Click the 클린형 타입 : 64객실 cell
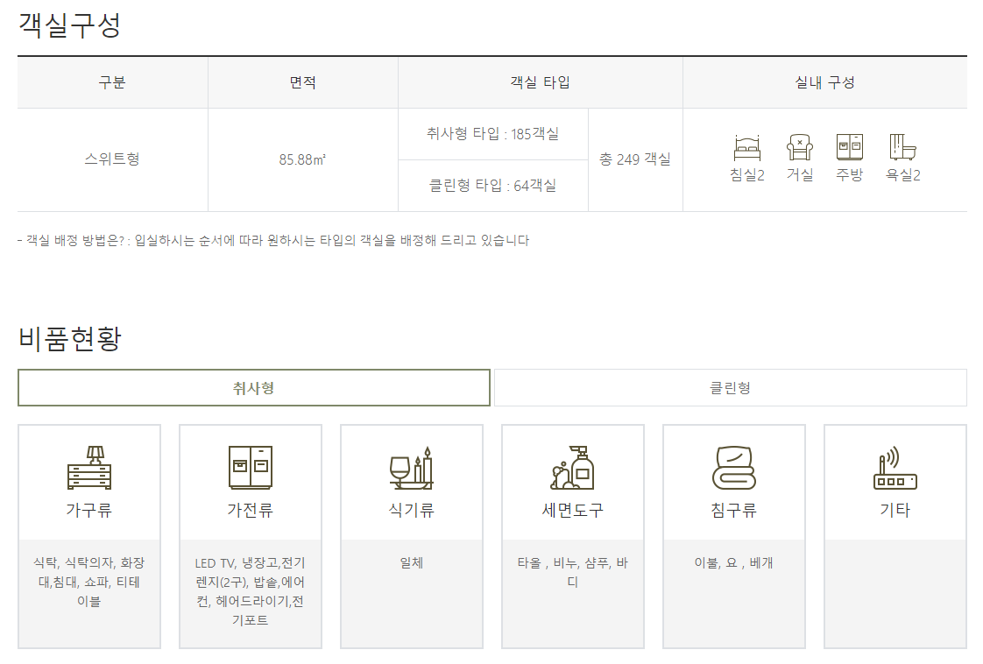 (x=493, y=185)
